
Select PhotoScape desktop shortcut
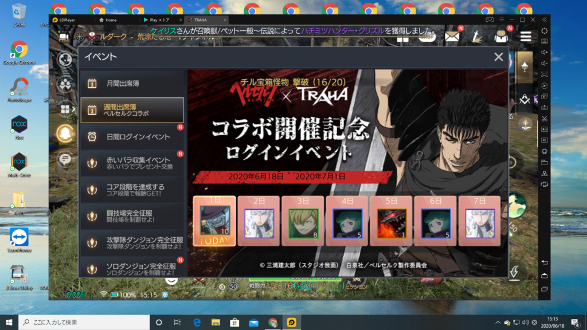pos(19,90)
